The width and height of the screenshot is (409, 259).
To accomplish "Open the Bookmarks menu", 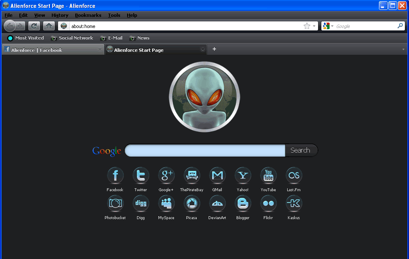I will (88, 15).
